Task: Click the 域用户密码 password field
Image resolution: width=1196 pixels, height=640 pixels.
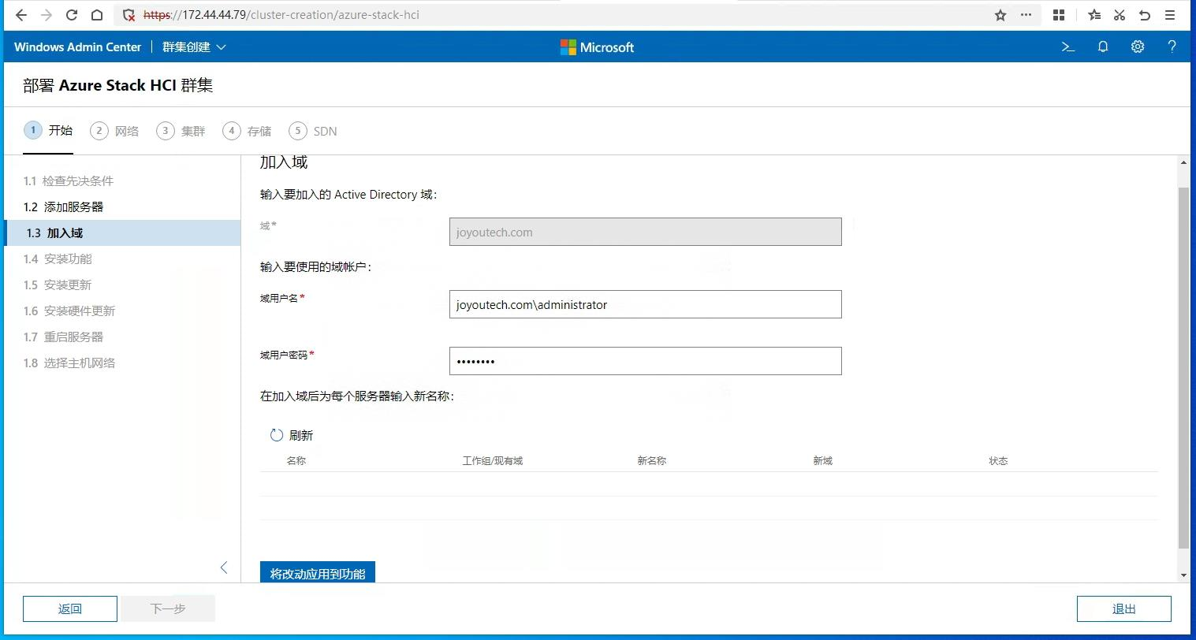Action: (x=645, y=361)
